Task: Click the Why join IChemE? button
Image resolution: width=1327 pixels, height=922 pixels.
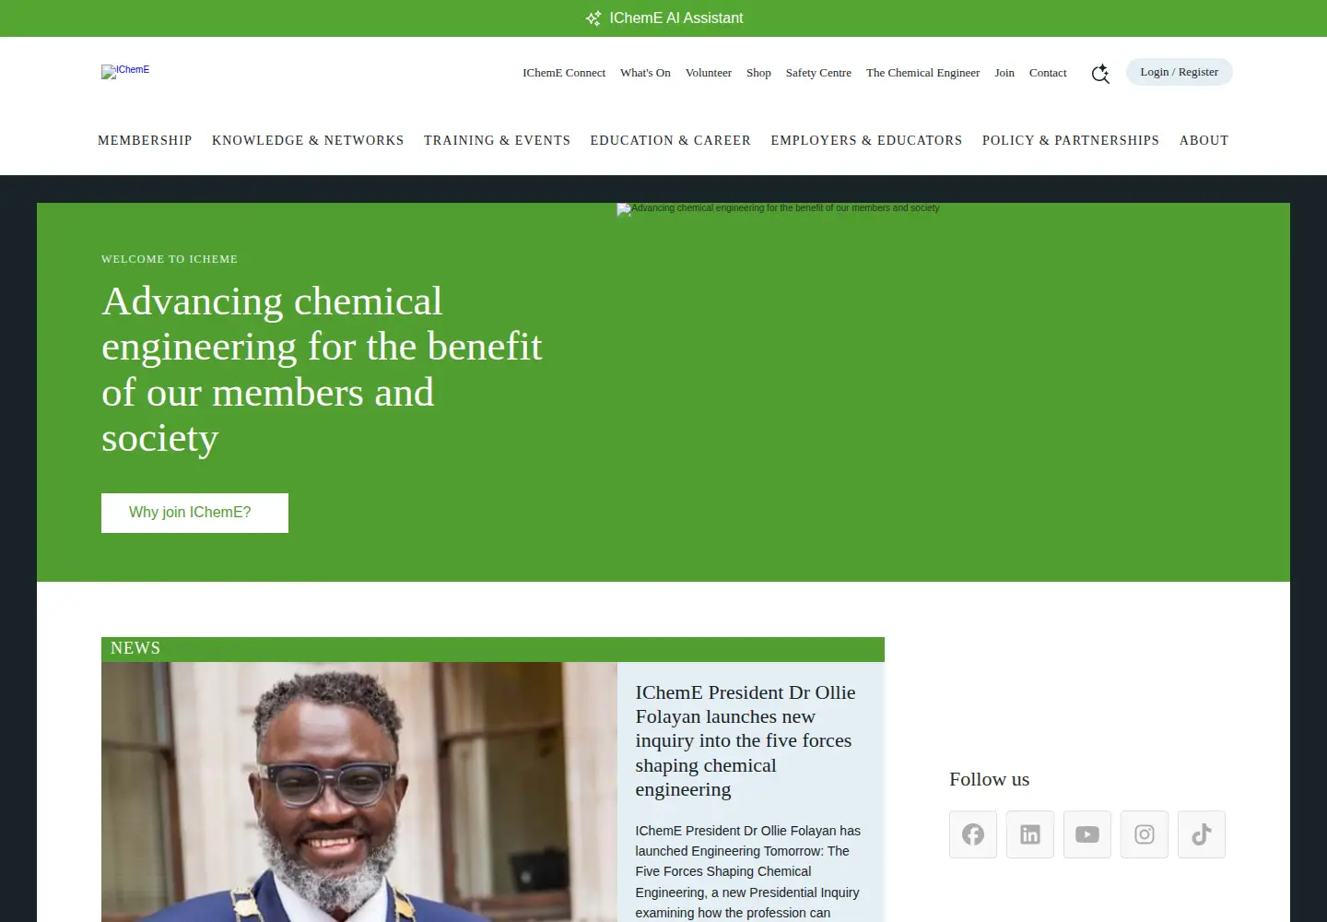Action: 194,513
